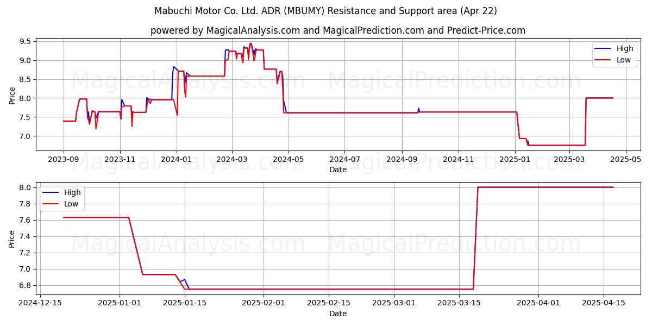Click 'Low' in the bottom chart legend

[x=71, y=204]
